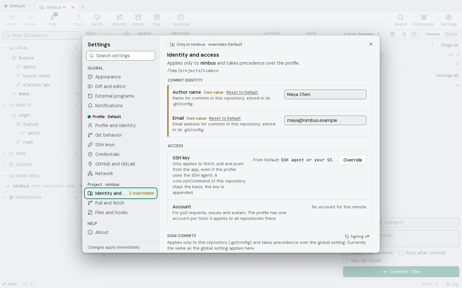462x288 pixels.
Task: Select GitHub and GitLab settings
Action: [x=121, y=164]
